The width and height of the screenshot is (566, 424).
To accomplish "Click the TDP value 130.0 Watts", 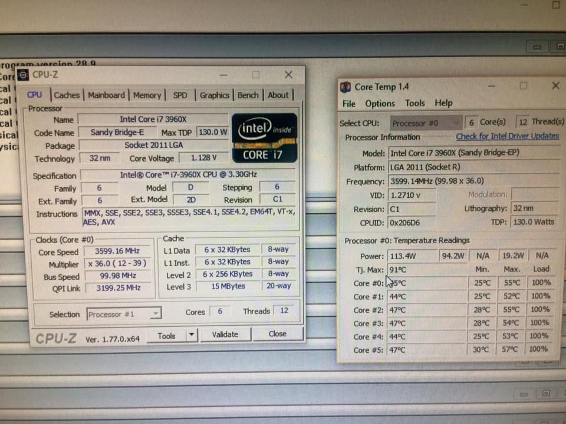I will 535,222.
